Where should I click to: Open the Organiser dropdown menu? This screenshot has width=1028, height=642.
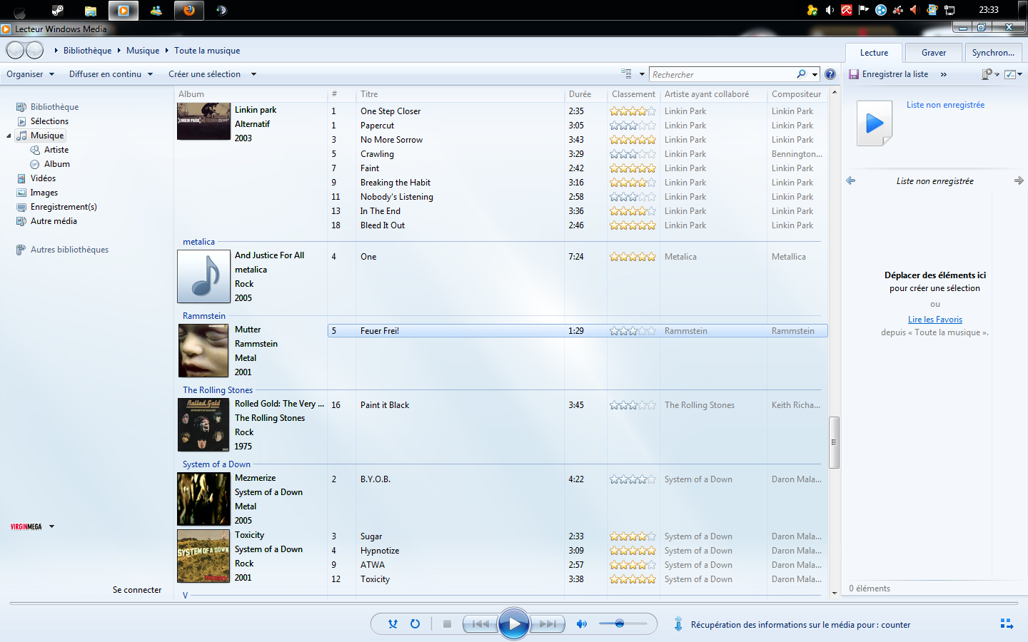point(30,74)
